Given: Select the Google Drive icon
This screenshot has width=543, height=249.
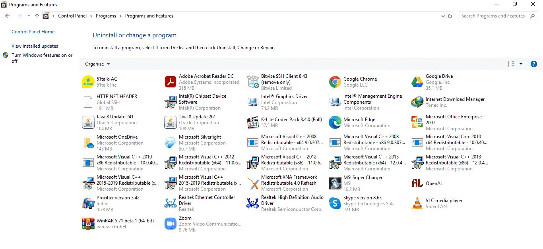Looking at the screenshot, I should tap(417, 82).
